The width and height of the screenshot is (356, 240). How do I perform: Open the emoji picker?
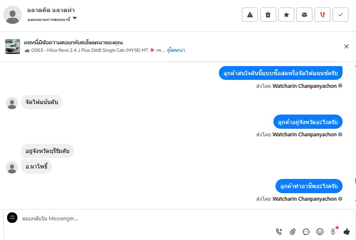point(320,231)
